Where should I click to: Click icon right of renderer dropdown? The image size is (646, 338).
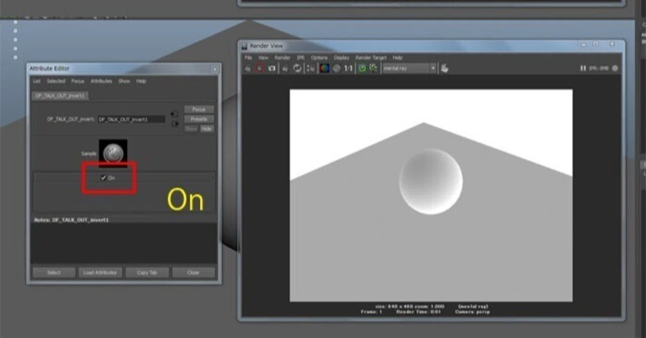tap(445, 68)
